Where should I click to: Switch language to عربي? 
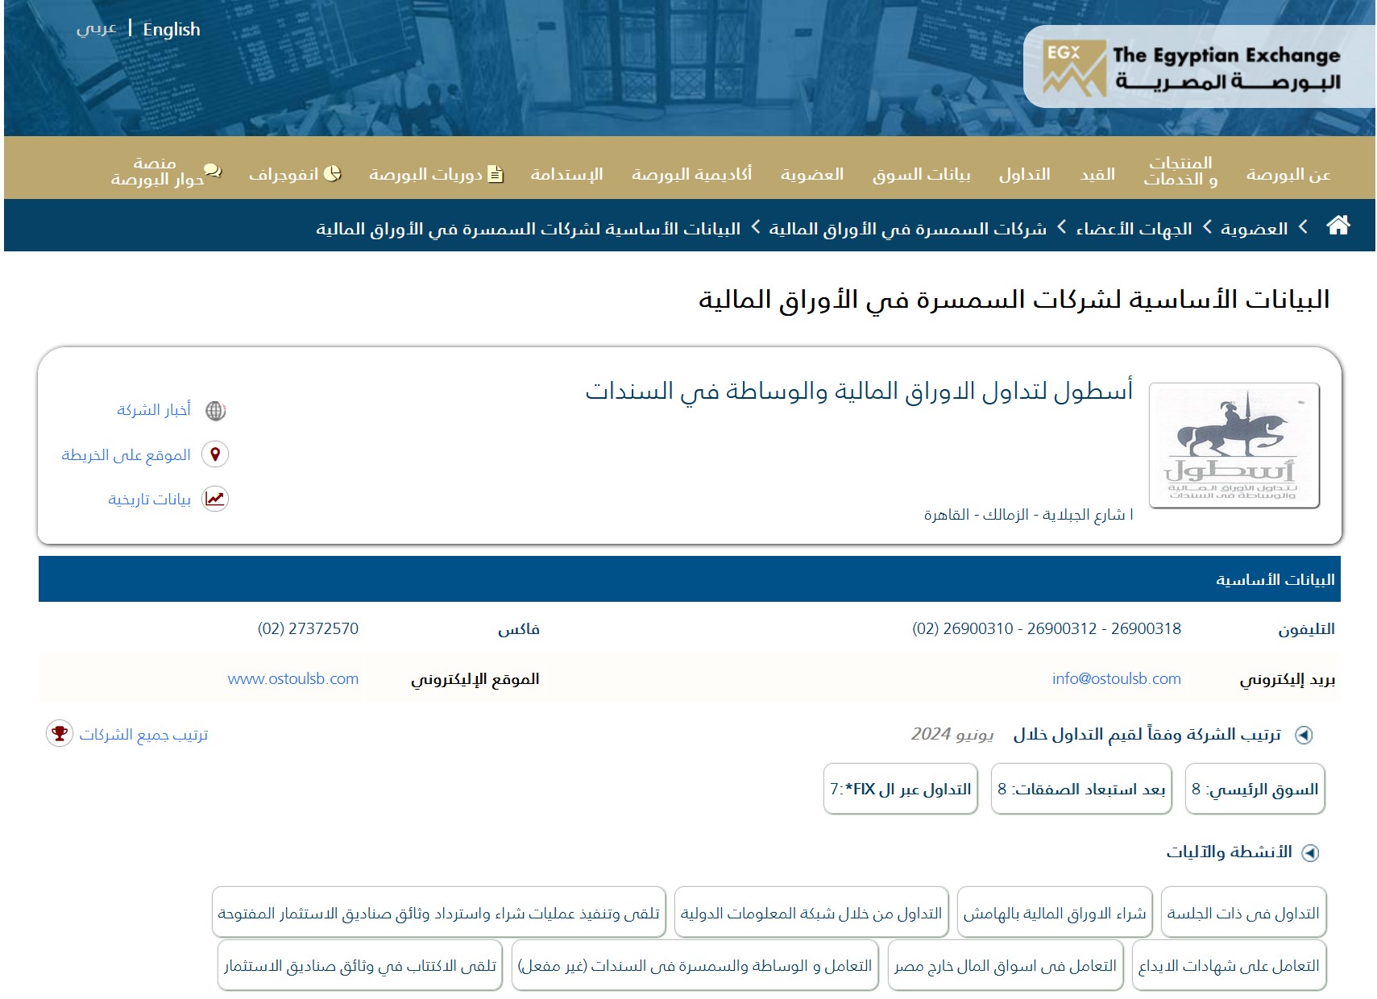tap(97, 29)
